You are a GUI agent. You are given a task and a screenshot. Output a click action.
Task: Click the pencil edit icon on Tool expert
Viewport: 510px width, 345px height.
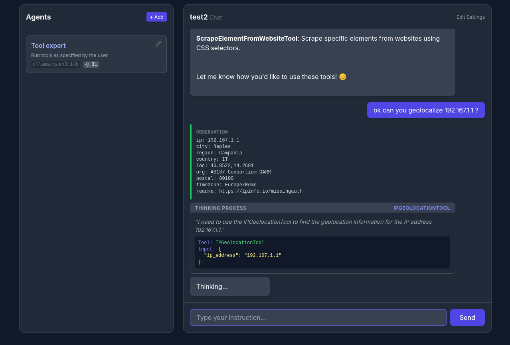pos(158,44)
